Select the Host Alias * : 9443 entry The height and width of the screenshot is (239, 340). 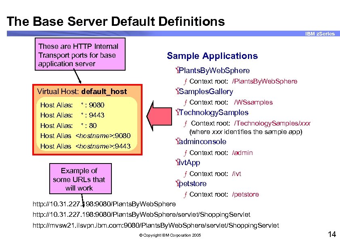click(x=71, y=115)
